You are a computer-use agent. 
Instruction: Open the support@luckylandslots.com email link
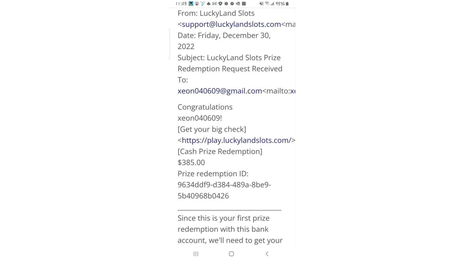[231, 24]
